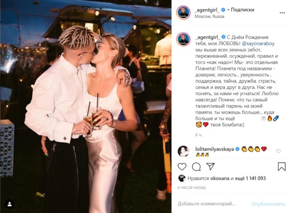
Task: Open comments via speech bubble icon
Action: 196,167
